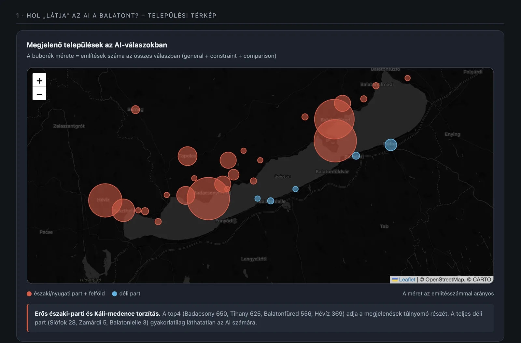Click the Zalaszentgrót map label
The height and width of the screenshot is (343, 521).
click(x=69, y=126)
